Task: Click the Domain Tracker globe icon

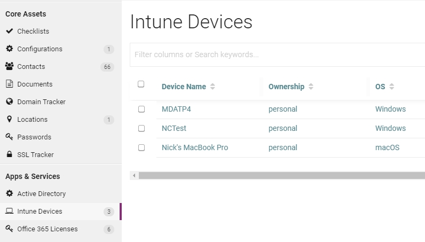Action: pos(9,102)
